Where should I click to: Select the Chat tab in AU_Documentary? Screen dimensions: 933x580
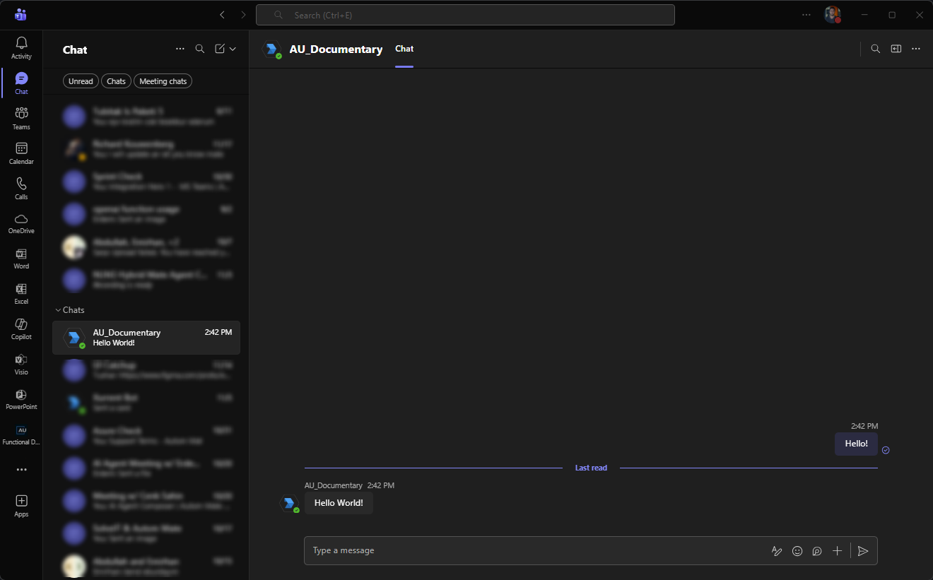coord(404,49)
